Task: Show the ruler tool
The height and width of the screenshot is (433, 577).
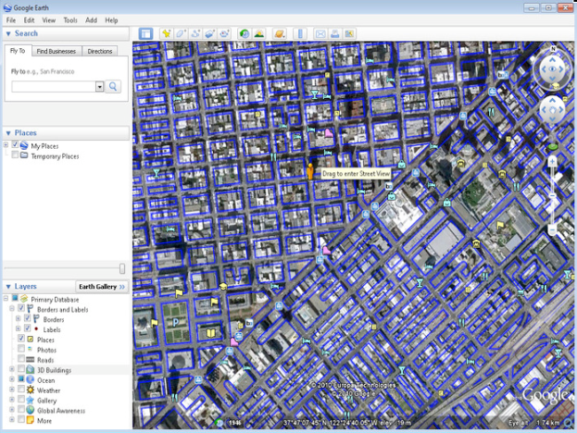Action: click(300, 34)
